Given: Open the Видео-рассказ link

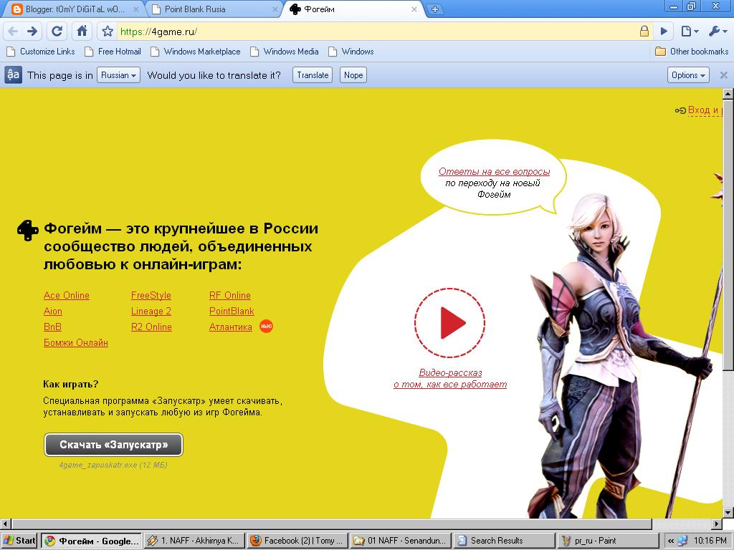Looking at the screenshot, I should click(x=450, y=378).
